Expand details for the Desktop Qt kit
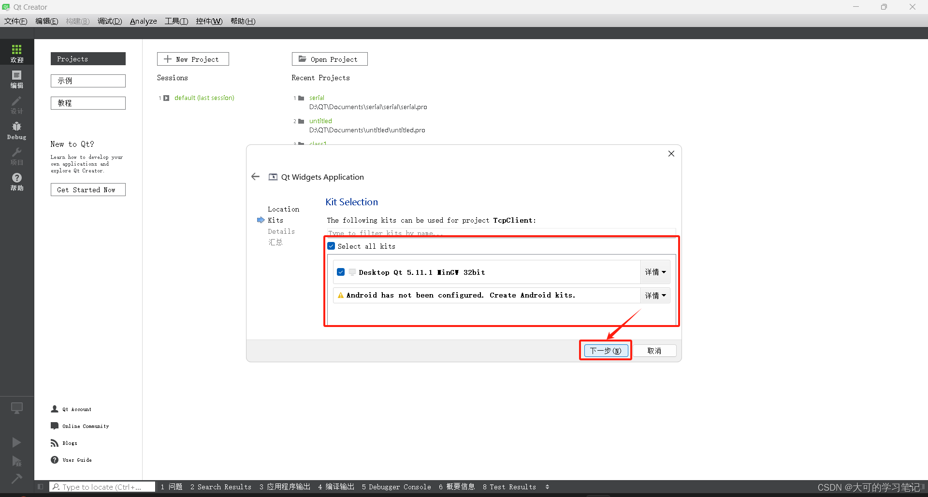 click(x=655, y=272)
